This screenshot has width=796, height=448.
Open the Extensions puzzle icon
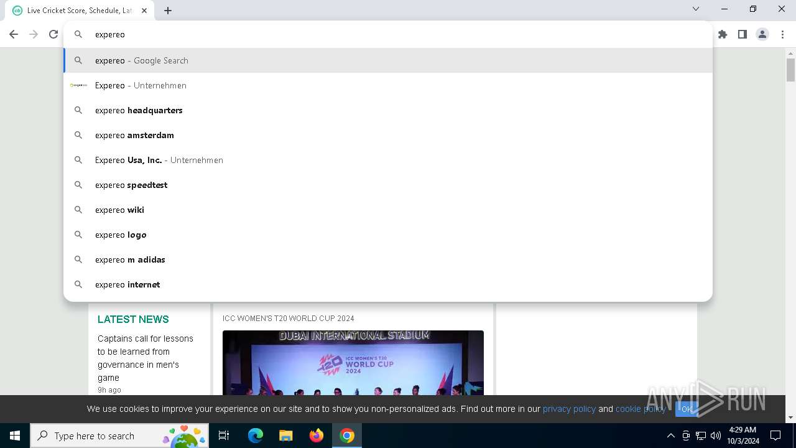[x=723, y=34]
